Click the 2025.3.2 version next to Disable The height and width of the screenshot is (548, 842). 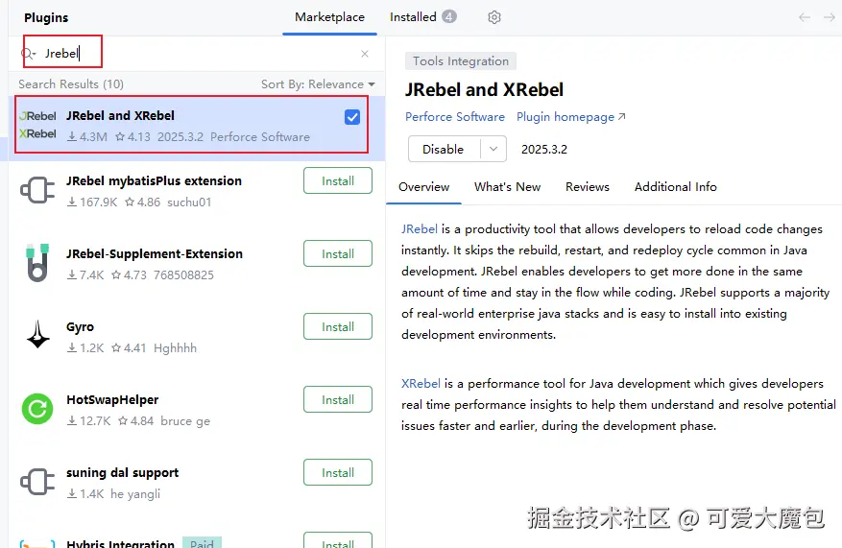point(544,150)
